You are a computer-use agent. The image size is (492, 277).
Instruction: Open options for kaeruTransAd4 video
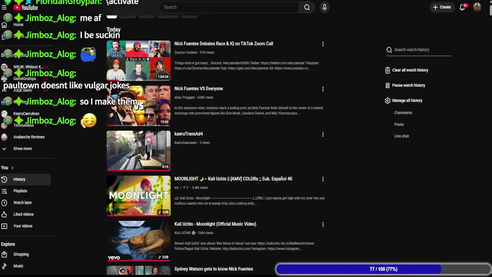pyautogui.click(x=323, y=134)
